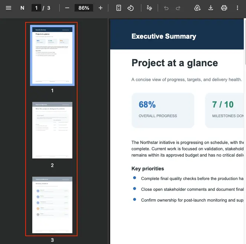The width and height of the screenshot is (246, 244).
Task: Click the Project at a glance heading
Action: (175, 63)
